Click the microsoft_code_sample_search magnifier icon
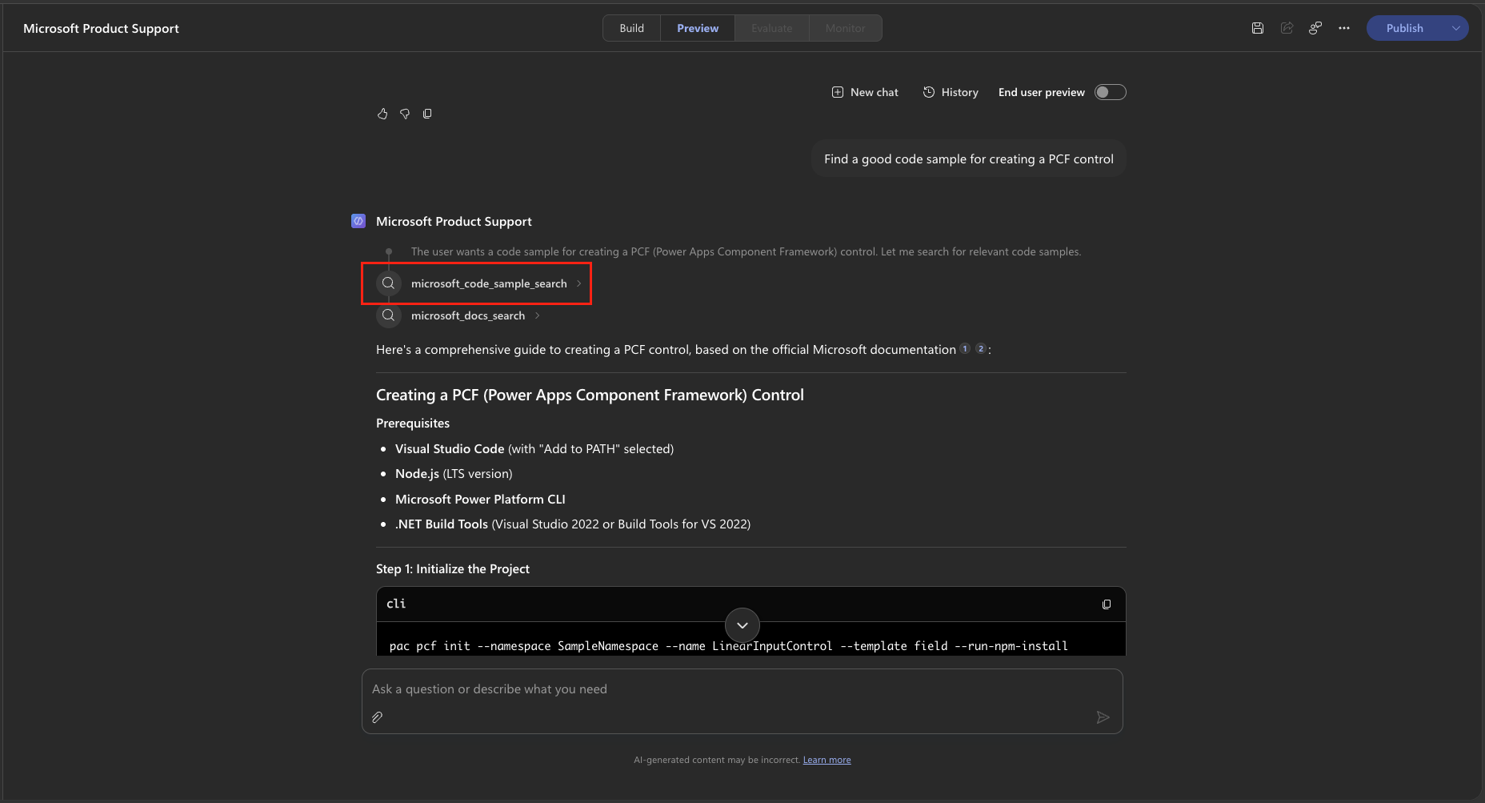The height and width of the screenshot is (803, 1485). 388,283
